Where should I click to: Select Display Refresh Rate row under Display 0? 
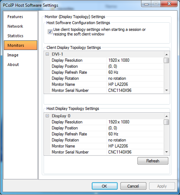(107, 134)
